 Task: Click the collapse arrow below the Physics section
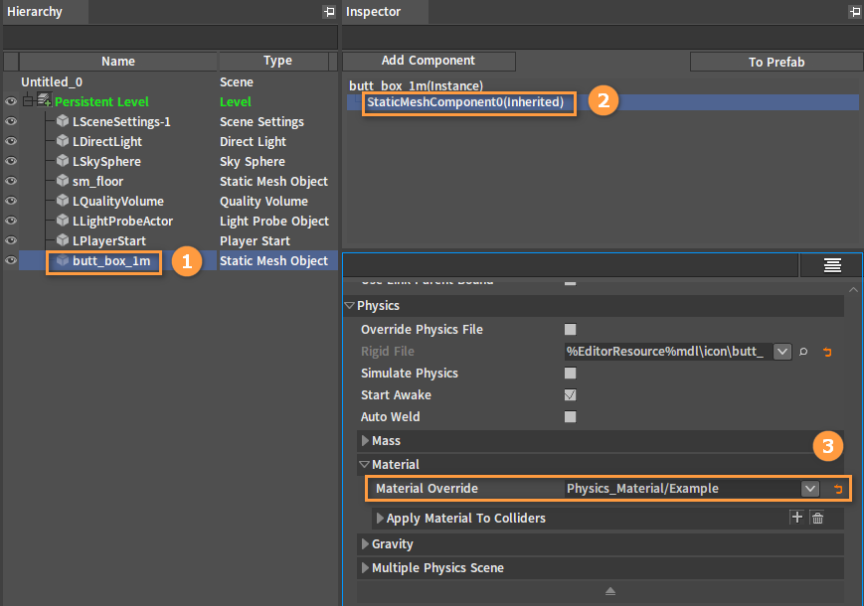point(610,591)
